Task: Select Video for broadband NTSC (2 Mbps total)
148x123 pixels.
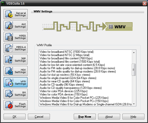Action: (64, 55)
